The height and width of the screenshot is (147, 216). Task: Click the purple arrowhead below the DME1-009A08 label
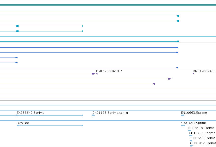point(194,74)
